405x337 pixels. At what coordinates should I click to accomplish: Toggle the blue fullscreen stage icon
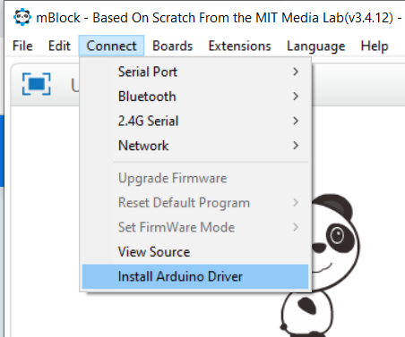(37, 84)
